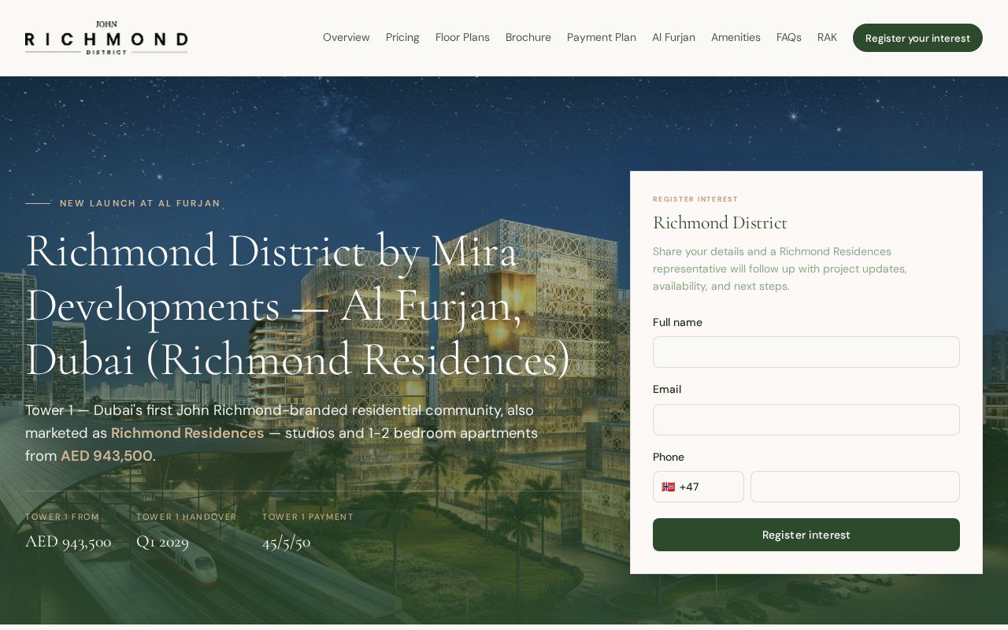Open the FAQs nav link

789,37
